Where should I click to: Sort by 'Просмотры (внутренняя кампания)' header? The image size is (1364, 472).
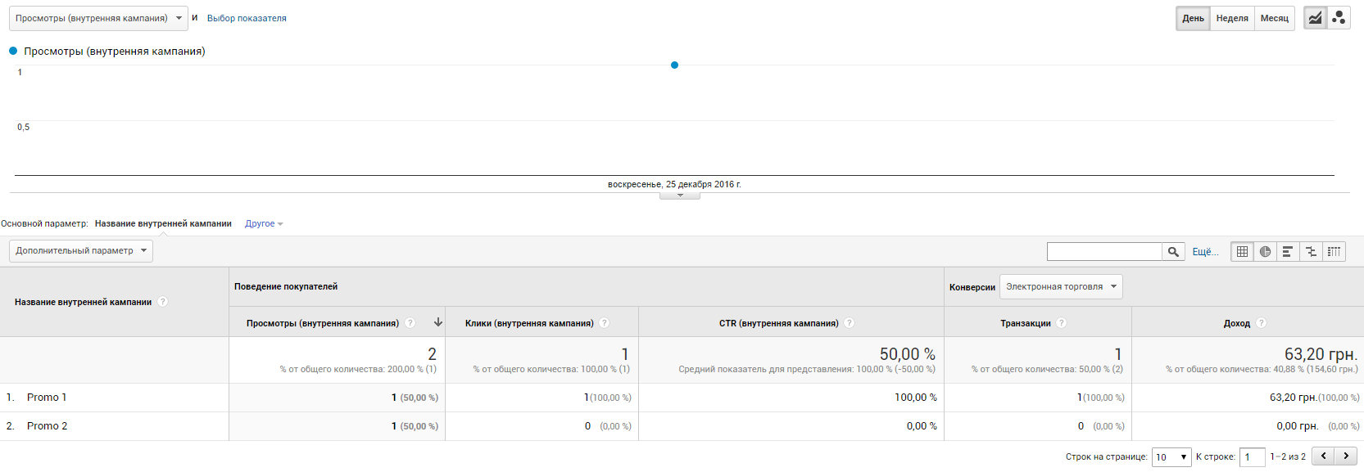pos(323,323)
